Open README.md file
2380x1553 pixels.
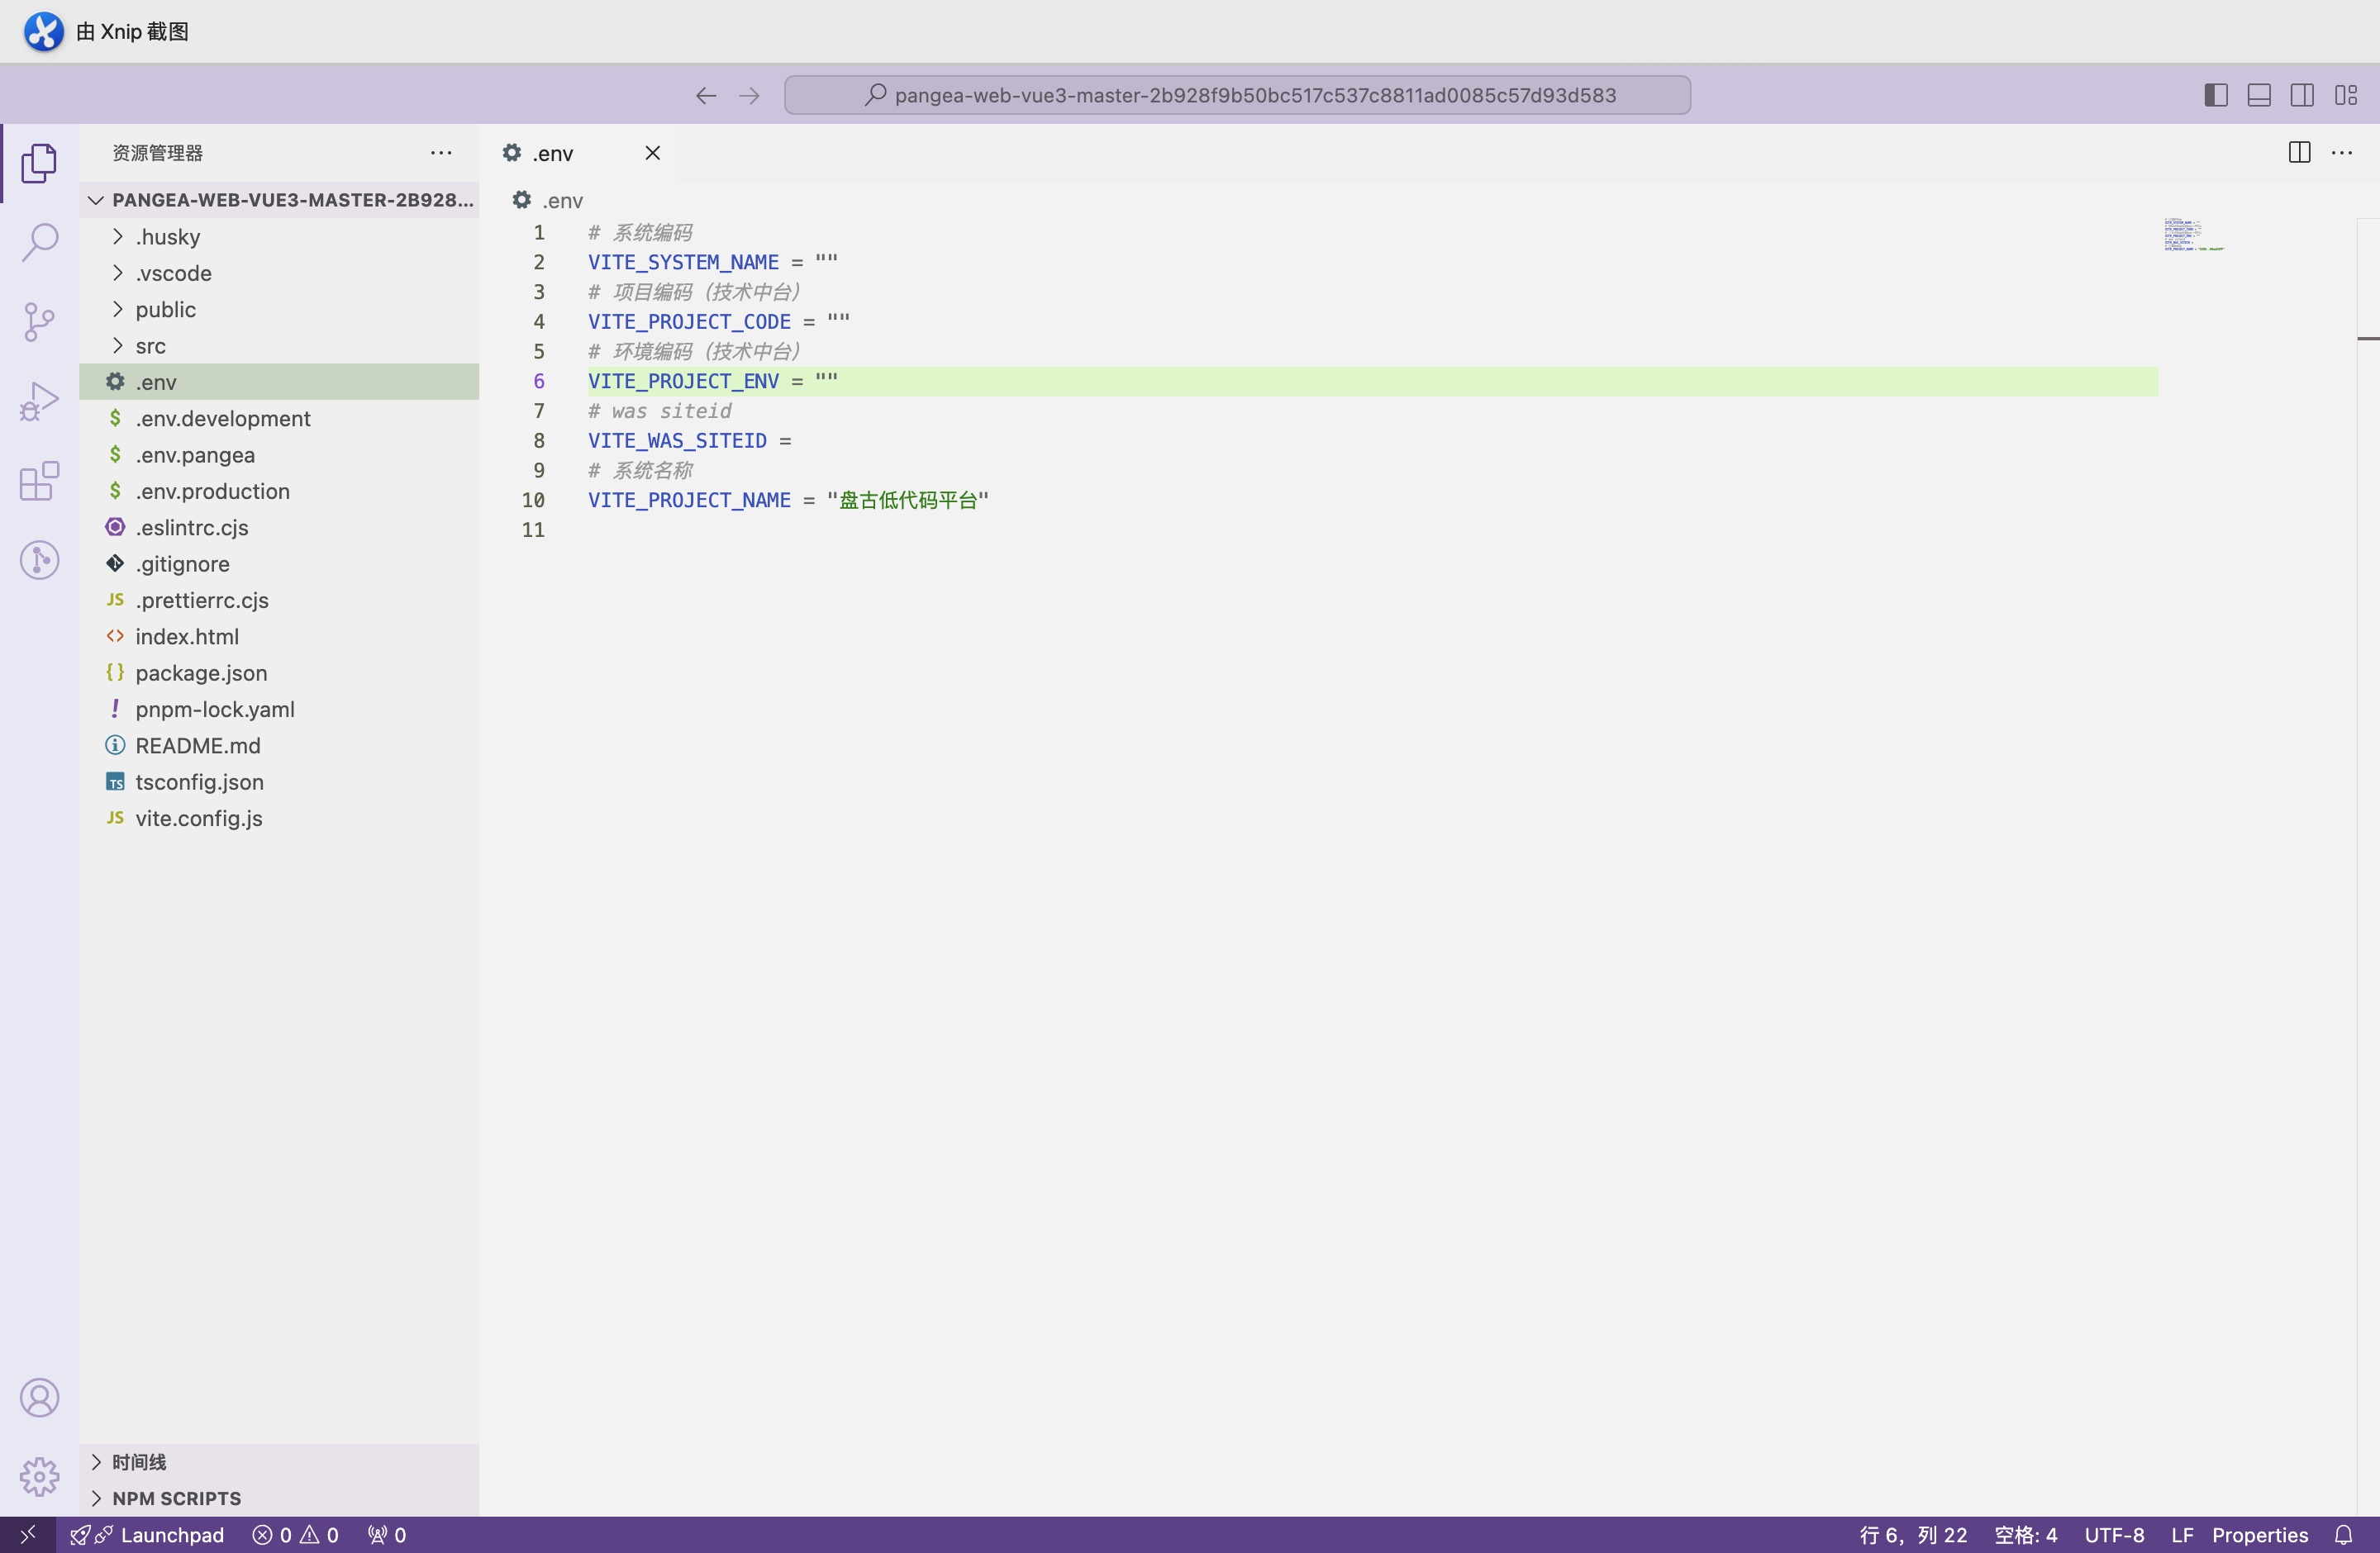pos(279,745)
